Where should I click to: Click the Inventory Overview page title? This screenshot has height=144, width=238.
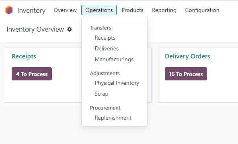point(35,29)
